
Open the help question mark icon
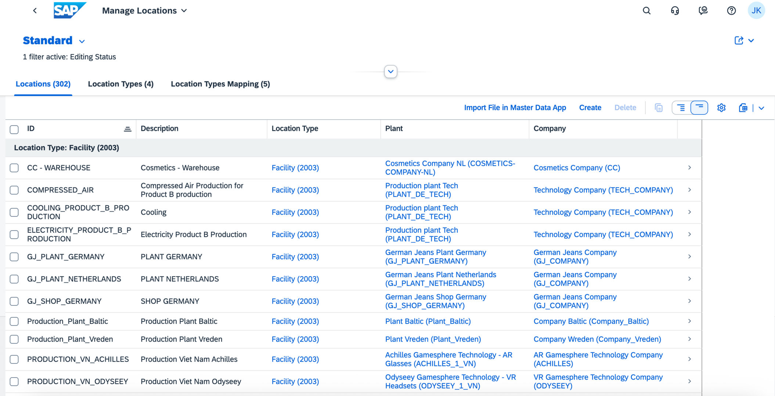pos(731,11)
